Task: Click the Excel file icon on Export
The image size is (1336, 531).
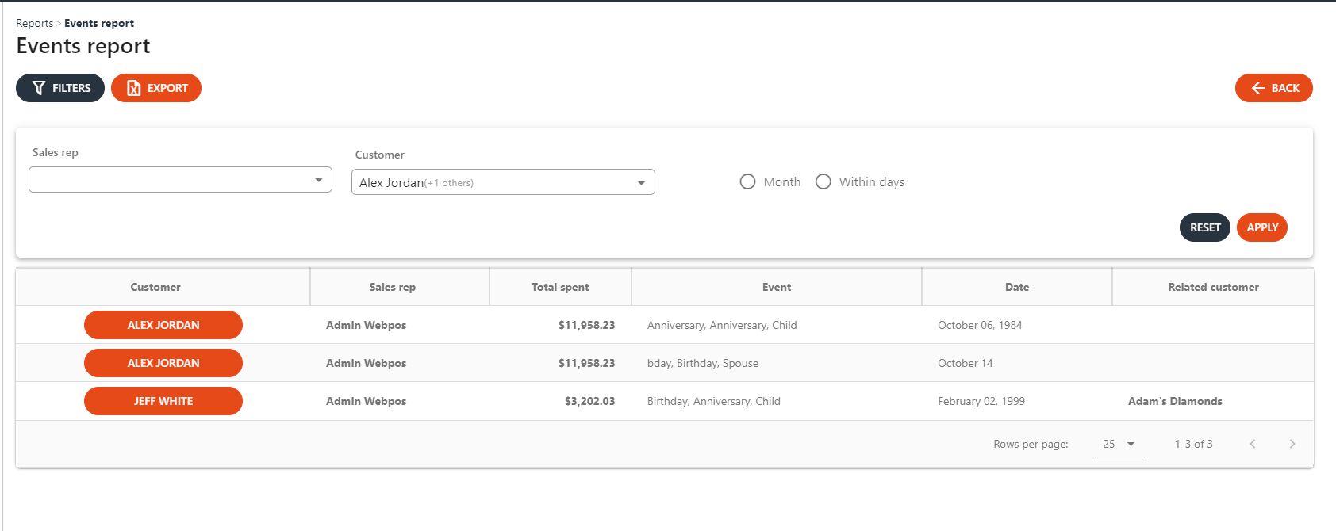Action: click(134, 88)
